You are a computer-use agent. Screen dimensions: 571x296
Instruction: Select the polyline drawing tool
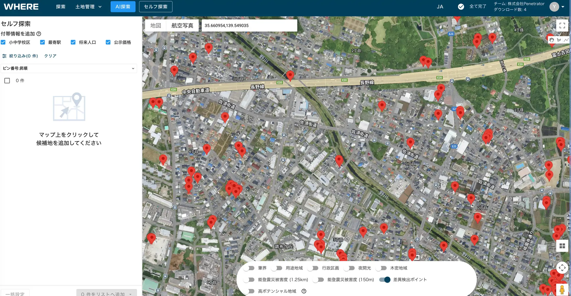[566, 40]
